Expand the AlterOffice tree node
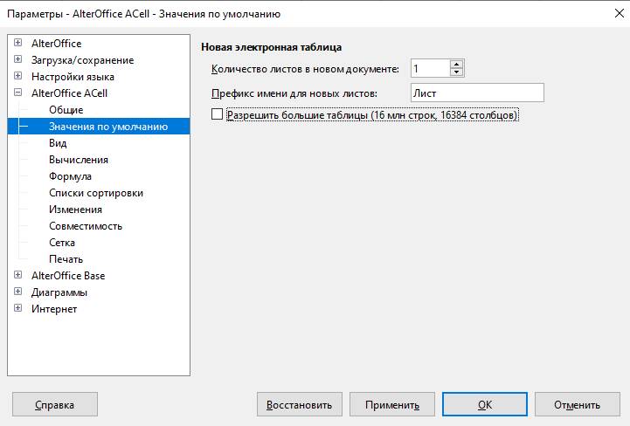Screen dimensions: 630x426 [x=18, y=43]
